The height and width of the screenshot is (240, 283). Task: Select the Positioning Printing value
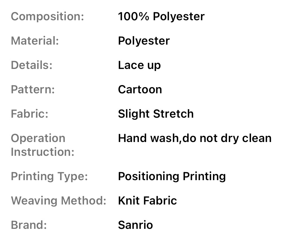point(172,176)
